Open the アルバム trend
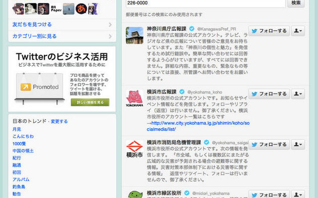 [x=21, y=180]
